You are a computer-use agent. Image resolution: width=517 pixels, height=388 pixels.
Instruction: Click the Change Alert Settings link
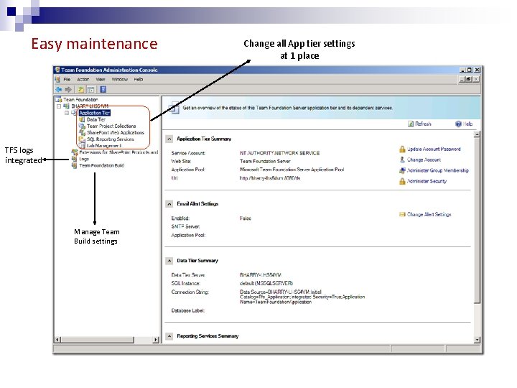coord(429,214)
